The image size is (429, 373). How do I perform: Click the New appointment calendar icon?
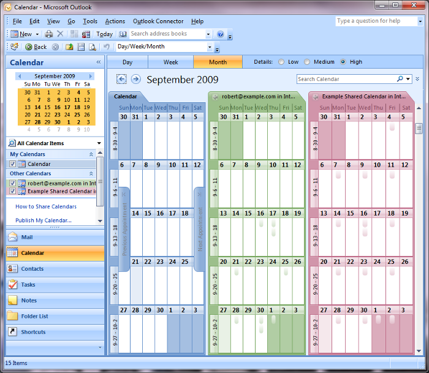(x=15, y=34)
